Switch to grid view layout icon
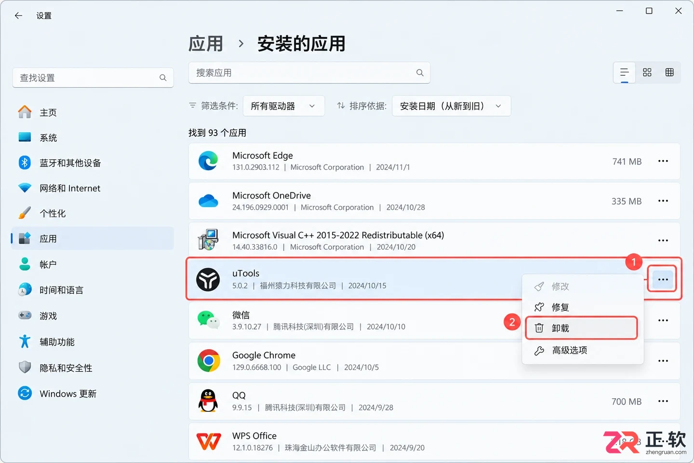 point(647,72)
